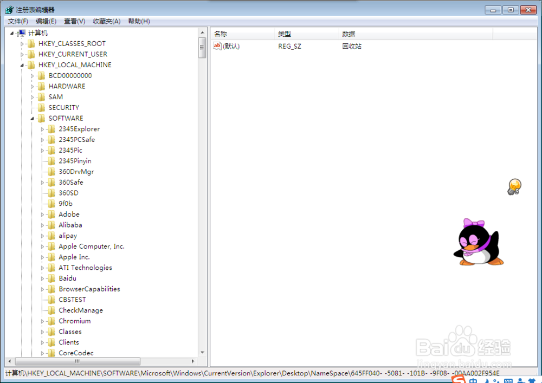
Task: Select the 2345Pic key
Action: [70, 150]
